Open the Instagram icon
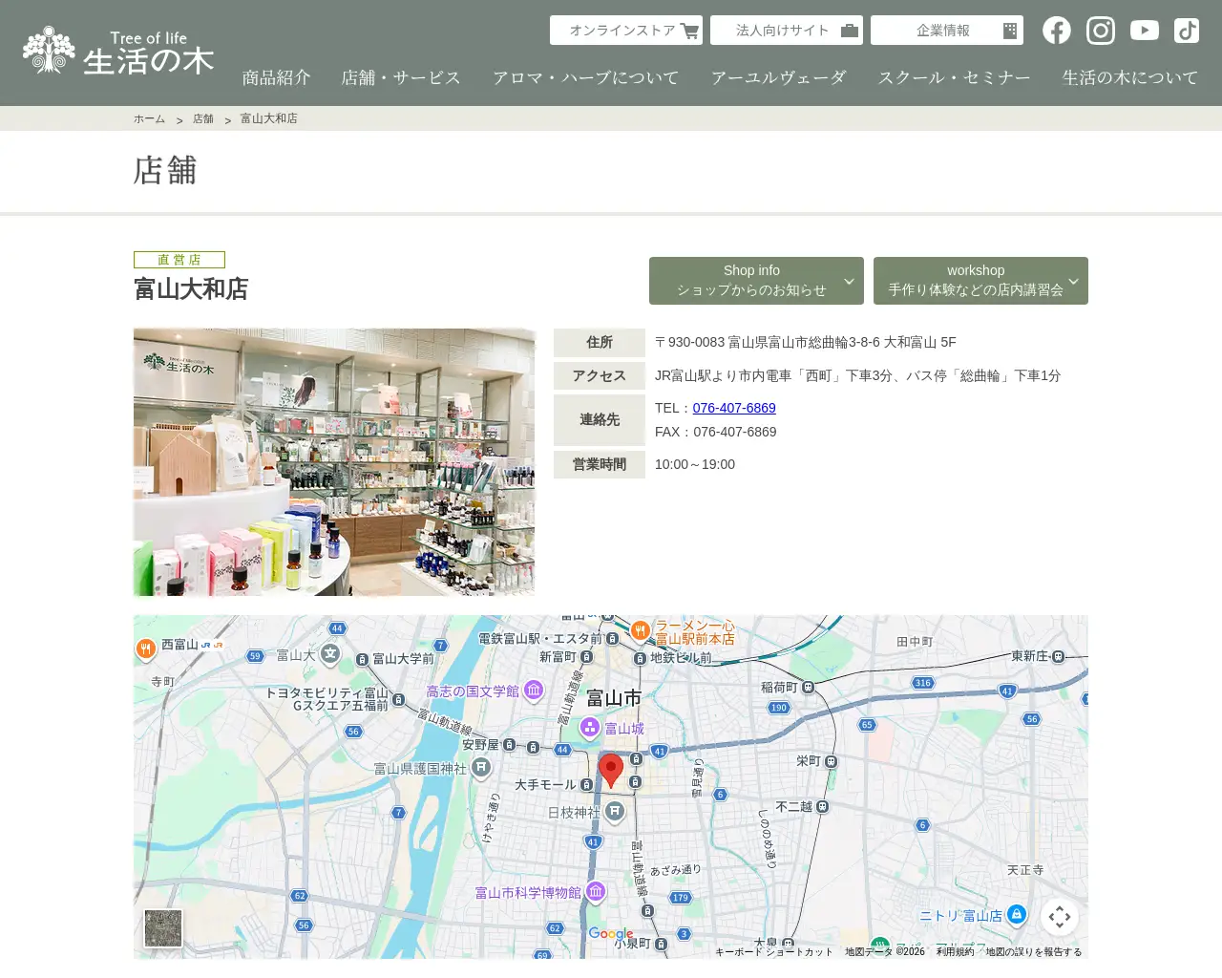This screenshot has height=978, width=1222. (1100, 30)
